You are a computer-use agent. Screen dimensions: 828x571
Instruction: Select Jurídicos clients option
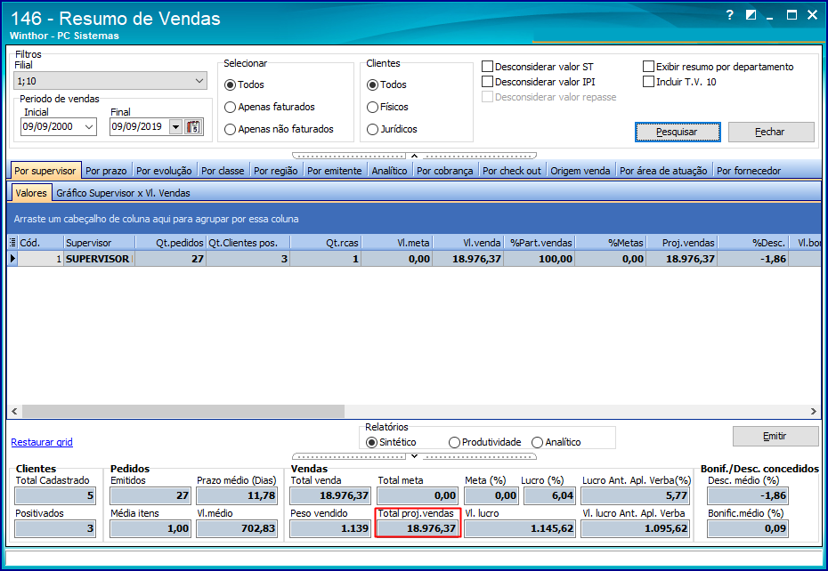coord(392,129)
